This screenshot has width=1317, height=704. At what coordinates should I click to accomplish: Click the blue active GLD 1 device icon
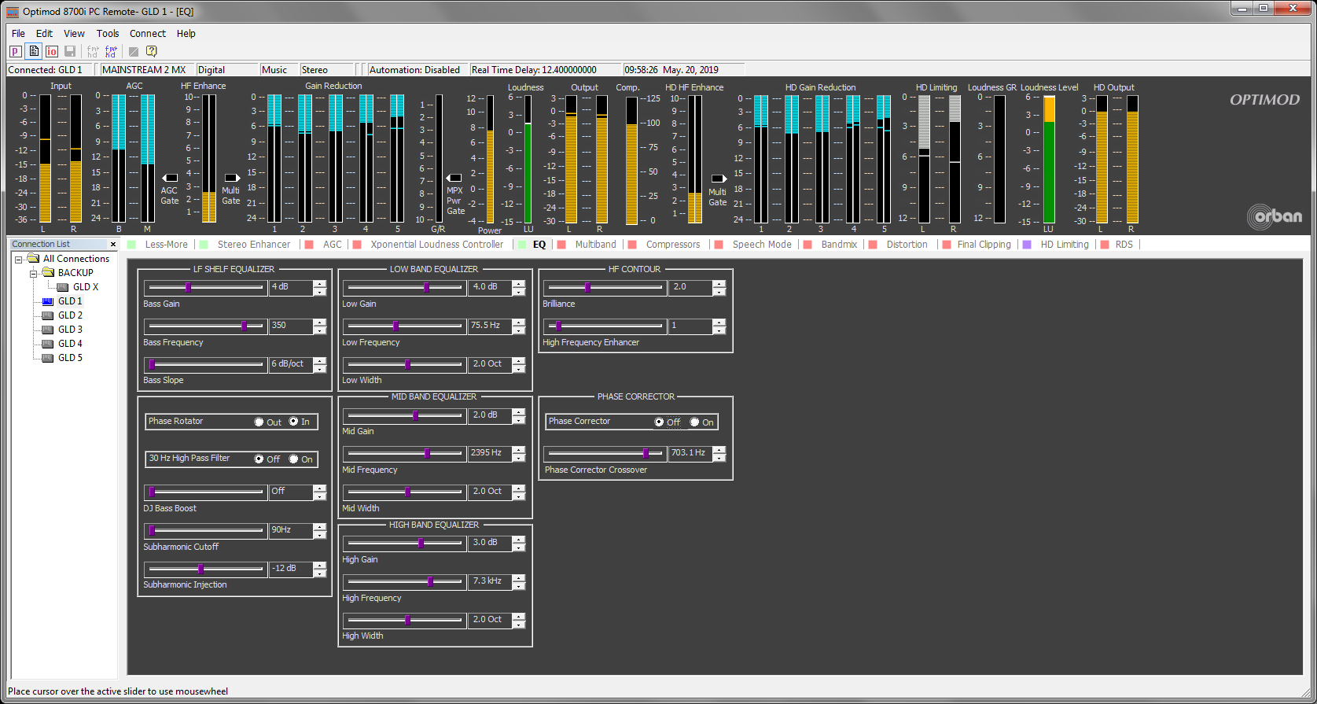tap(48, 301)
